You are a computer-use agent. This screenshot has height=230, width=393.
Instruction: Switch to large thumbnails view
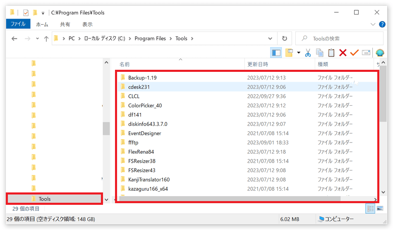coord(380,209)
